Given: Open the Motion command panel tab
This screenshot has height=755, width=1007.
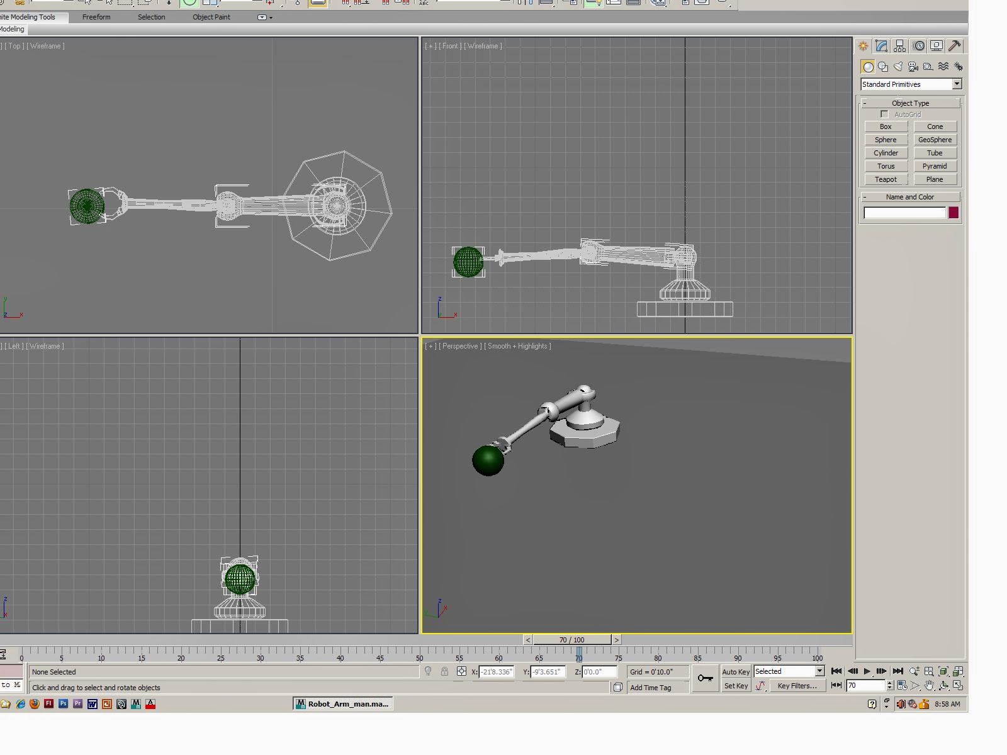Looking at the screenshot, I should (919, 46).
